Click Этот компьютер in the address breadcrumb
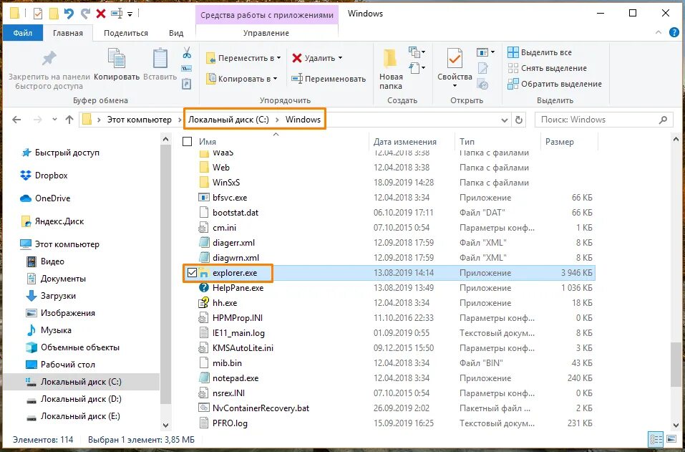The width and height of the screenshot is (685, 452). [140, 120]
